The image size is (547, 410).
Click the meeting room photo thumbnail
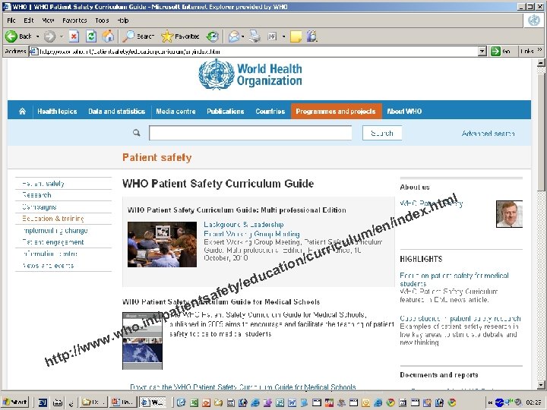[163, 244]
